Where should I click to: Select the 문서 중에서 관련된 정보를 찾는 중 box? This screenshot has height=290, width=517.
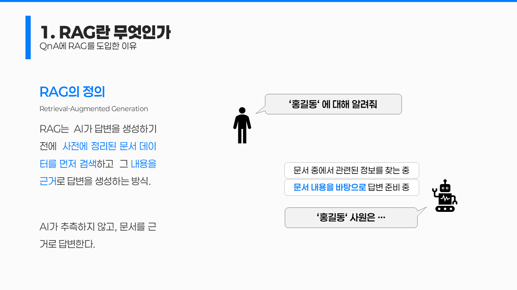(x=351, y=170)
